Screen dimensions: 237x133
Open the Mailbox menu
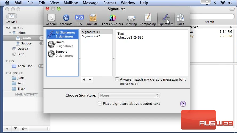(71, 3)
